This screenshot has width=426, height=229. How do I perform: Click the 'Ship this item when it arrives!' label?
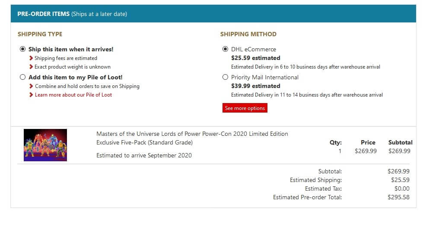coord(71,49)
